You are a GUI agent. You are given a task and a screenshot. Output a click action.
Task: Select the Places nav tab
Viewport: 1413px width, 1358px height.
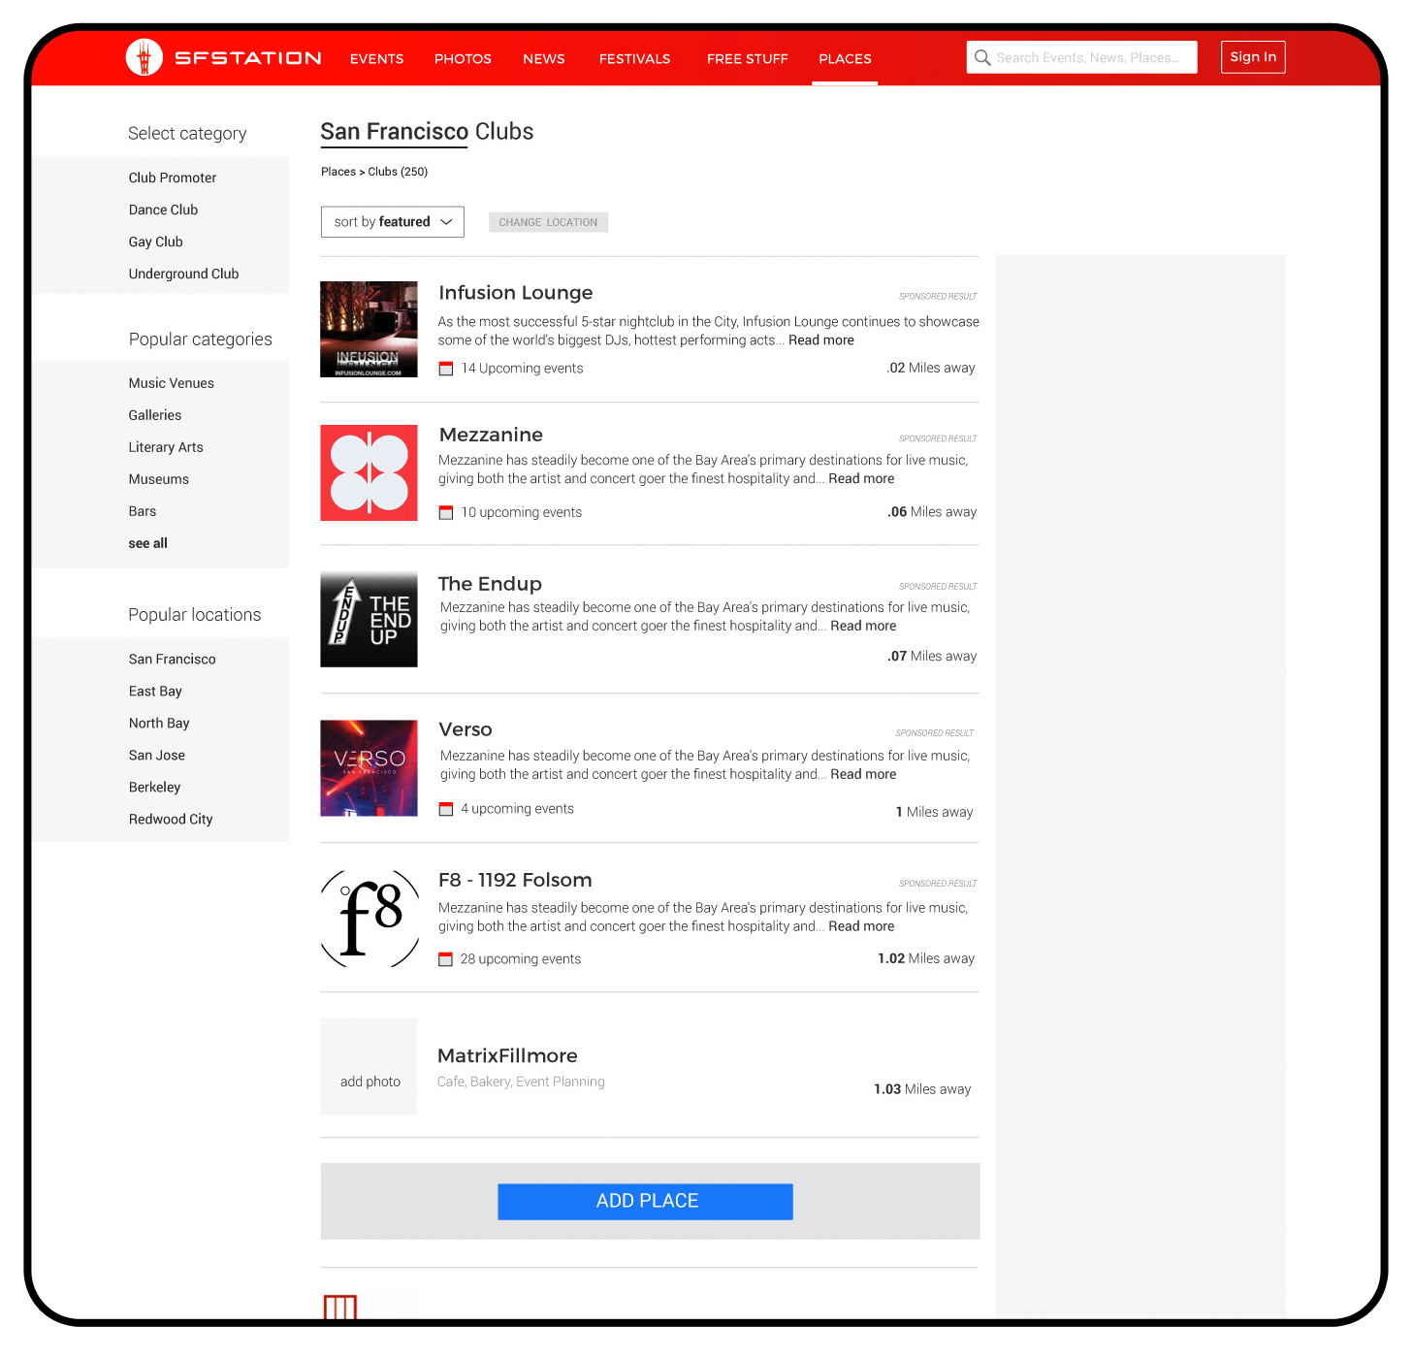pos(845,58)
